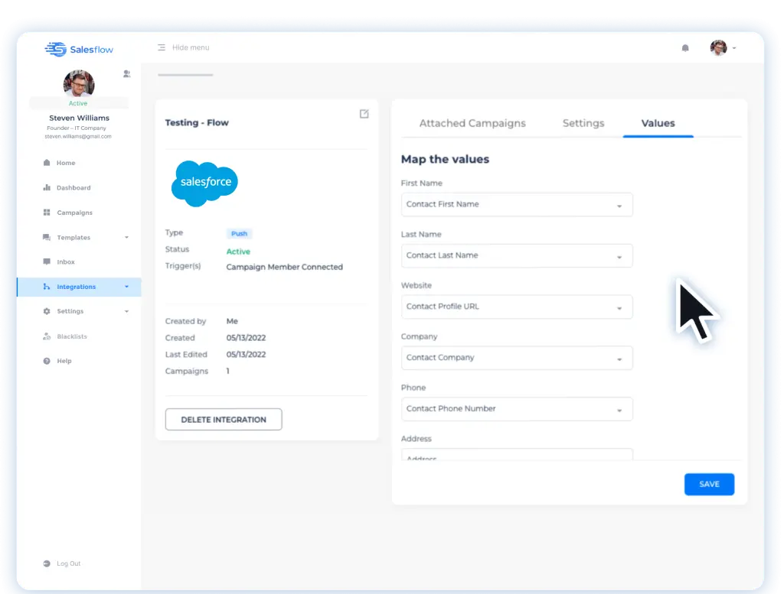Open the notifications bell
This screenshot has width=784, height=594.
pyautogui.click(x=685, y=48)
